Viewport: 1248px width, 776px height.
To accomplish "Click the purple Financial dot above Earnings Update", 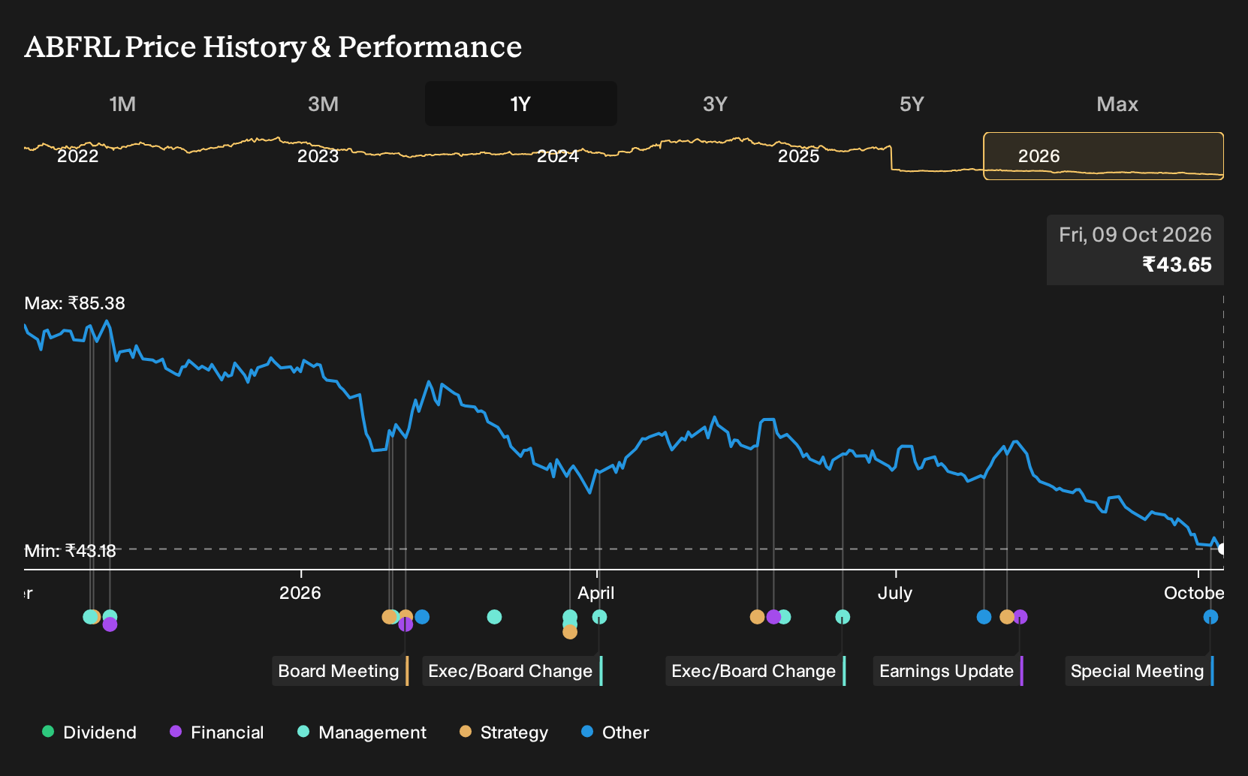I will point(1020,617).
